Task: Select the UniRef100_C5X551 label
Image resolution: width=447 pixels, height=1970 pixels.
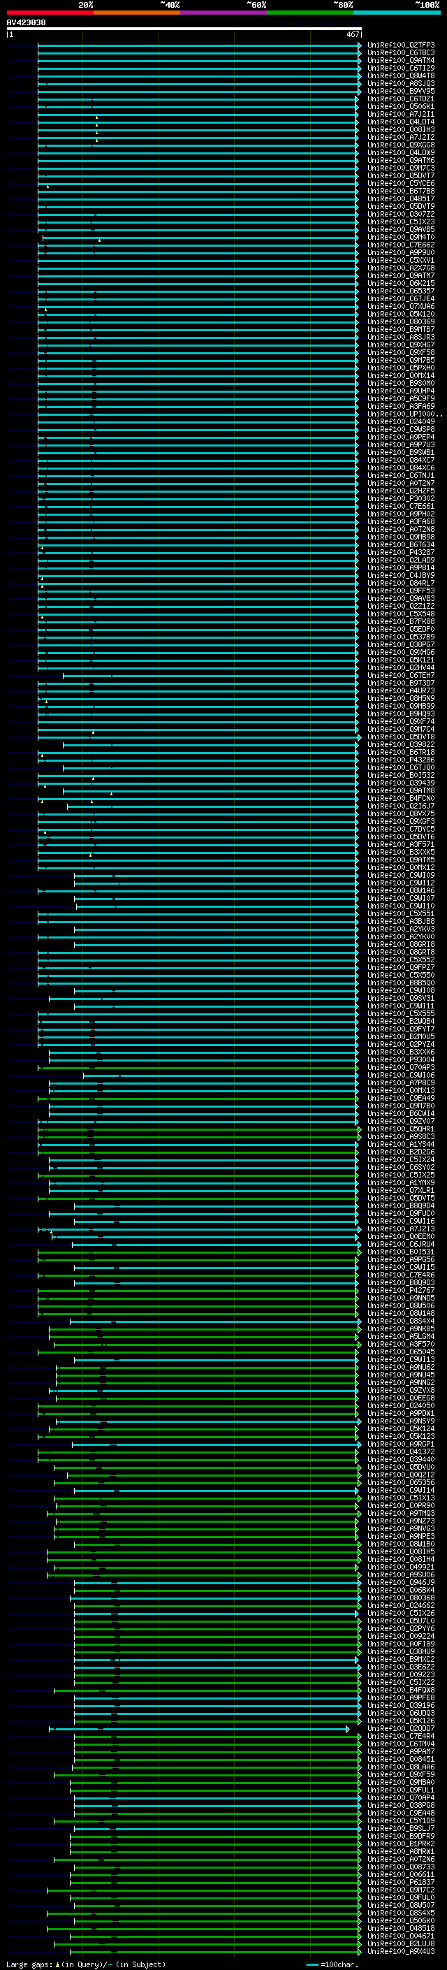Action: [x=401, y=914]
